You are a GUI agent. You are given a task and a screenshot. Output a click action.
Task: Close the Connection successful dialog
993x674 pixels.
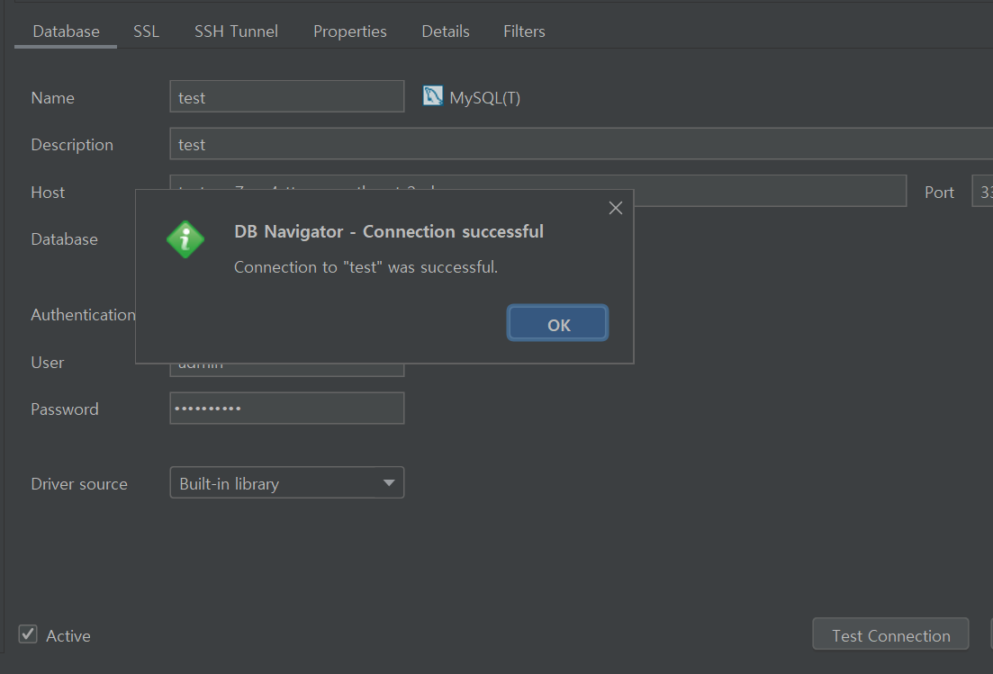[616, 208]
